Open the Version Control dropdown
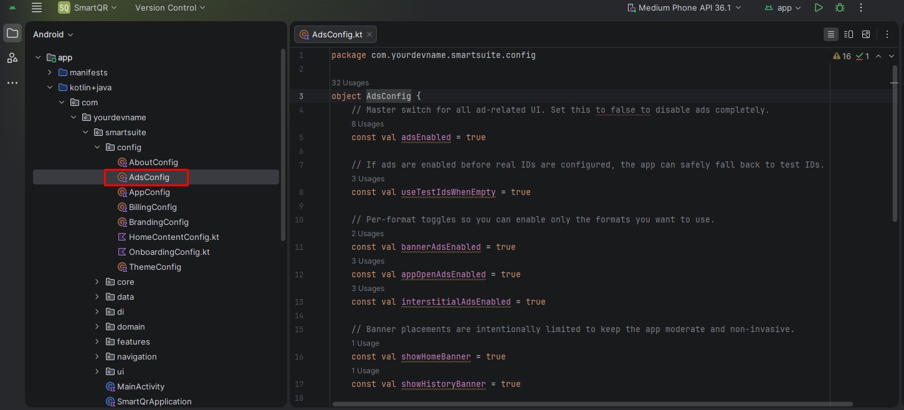 pyautogui.click(x=170, y=7)
